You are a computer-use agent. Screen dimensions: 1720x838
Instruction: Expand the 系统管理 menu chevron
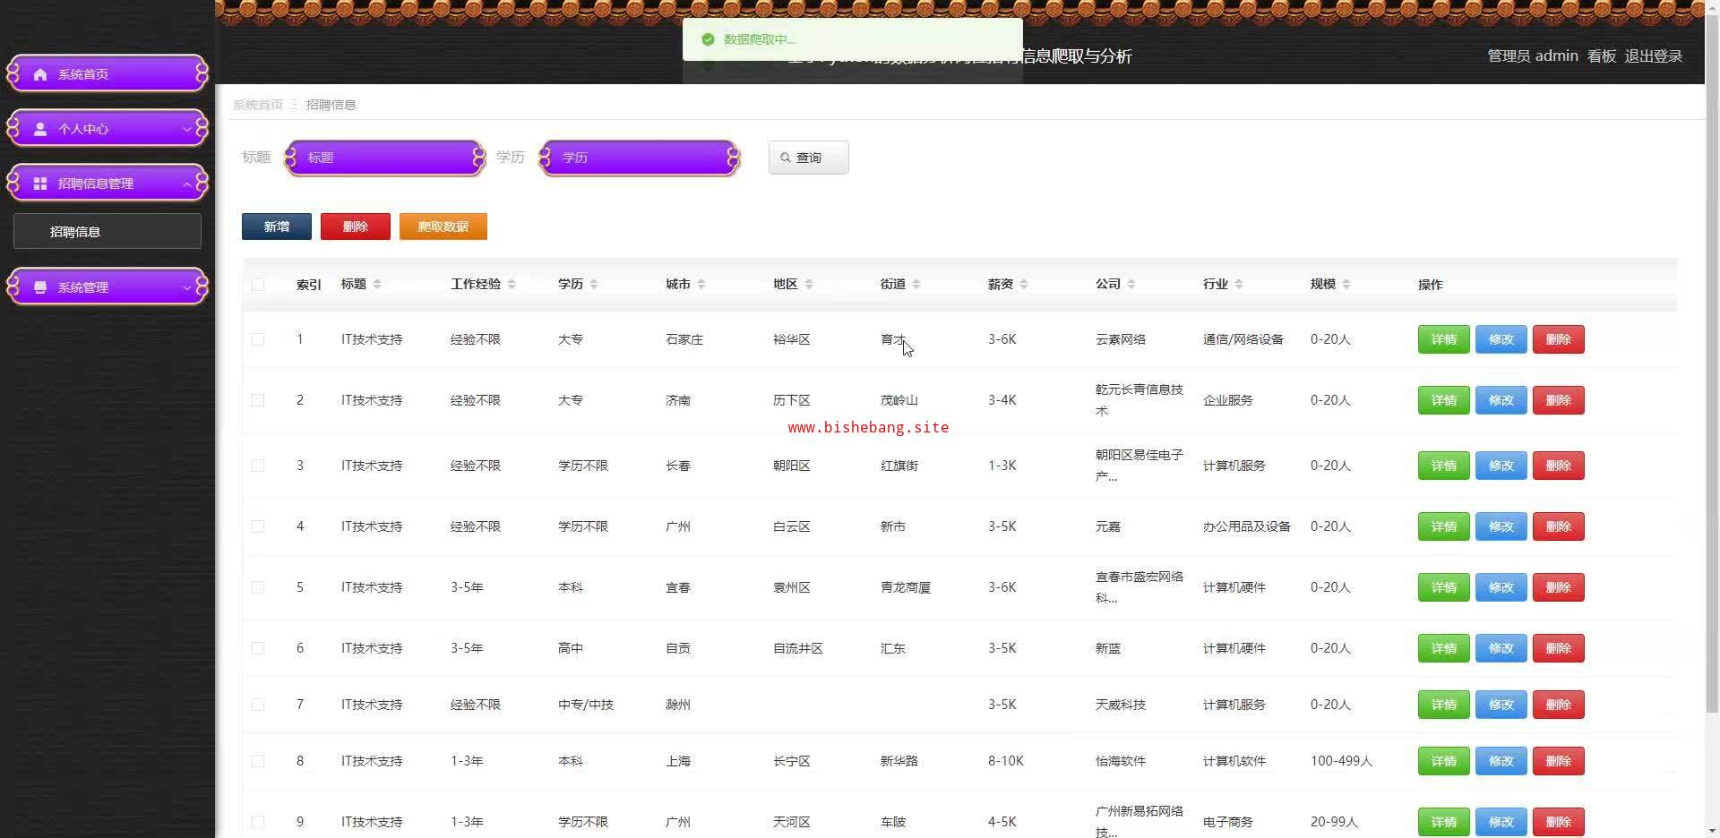tap(186, 287)
